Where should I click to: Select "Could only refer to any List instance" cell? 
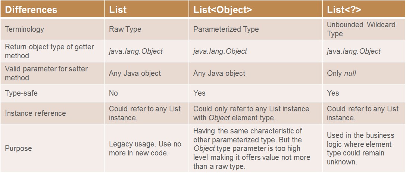click(251, 113)
